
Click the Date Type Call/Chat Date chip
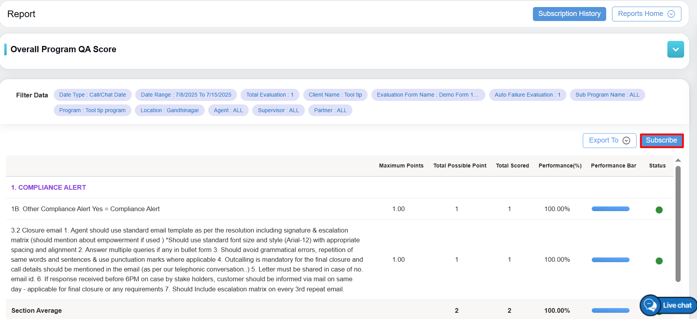(92, 95)
